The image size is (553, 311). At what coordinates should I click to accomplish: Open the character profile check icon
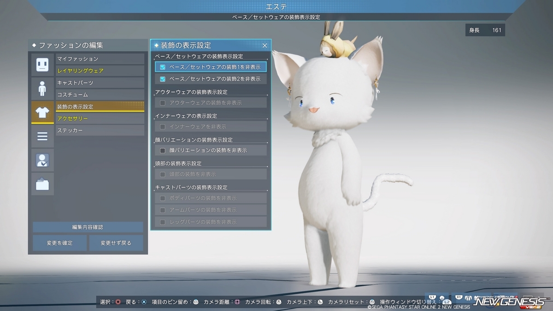[42, 160]
